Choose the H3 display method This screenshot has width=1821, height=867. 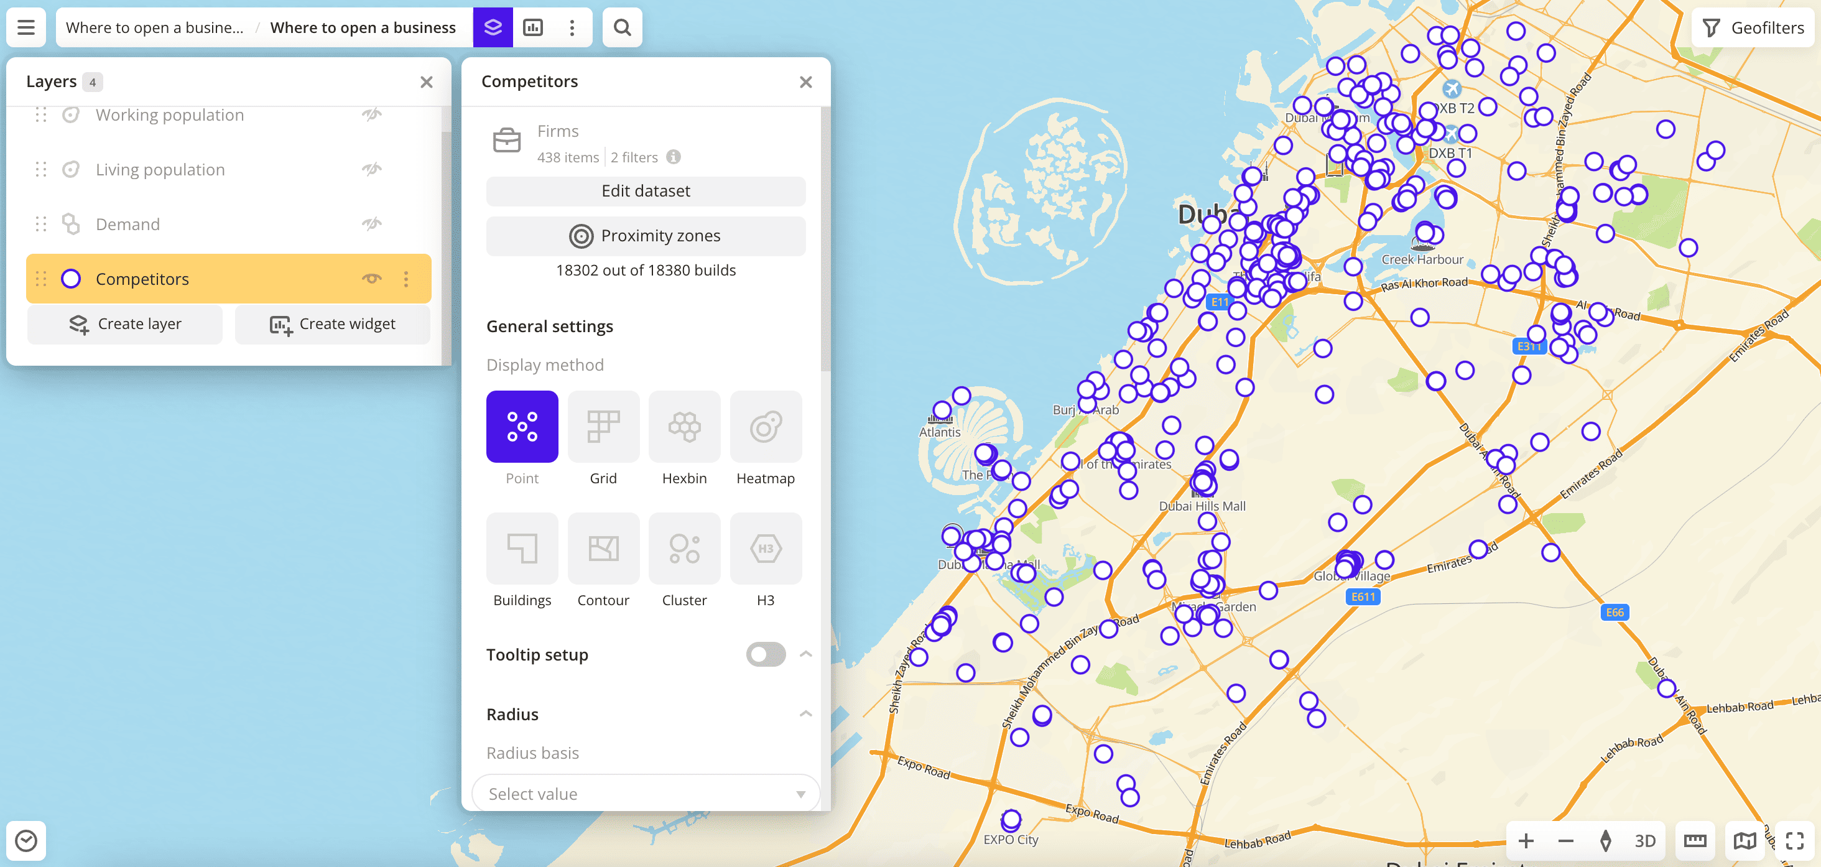coord(765,549)
